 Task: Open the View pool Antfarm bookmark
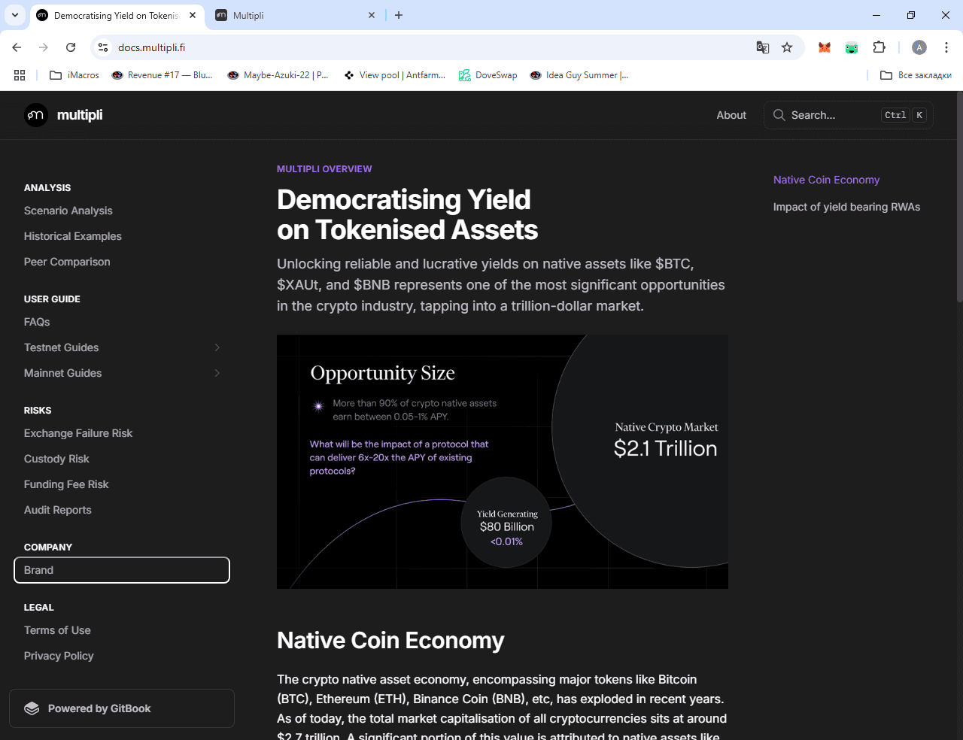point(395,75)
